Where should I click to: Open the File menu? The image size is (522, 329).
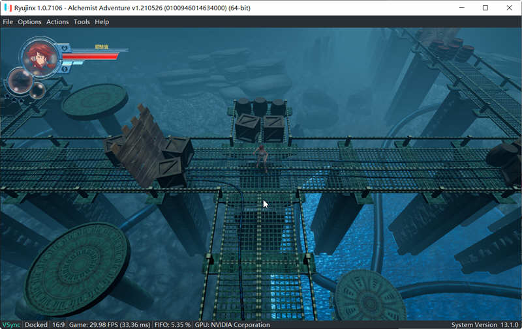(8, 22)
